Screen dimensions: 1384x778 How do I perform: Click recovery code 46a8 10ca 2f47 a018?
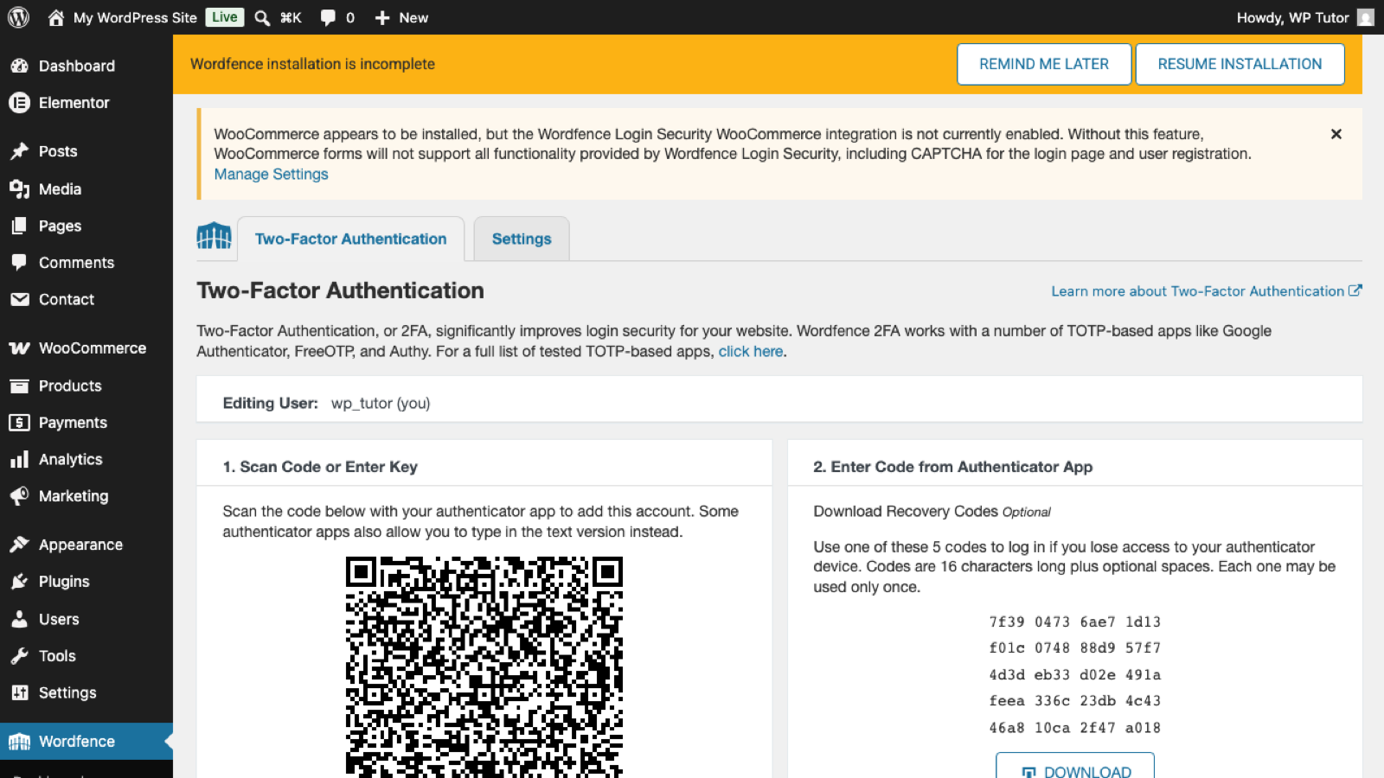click(1075, 728)
